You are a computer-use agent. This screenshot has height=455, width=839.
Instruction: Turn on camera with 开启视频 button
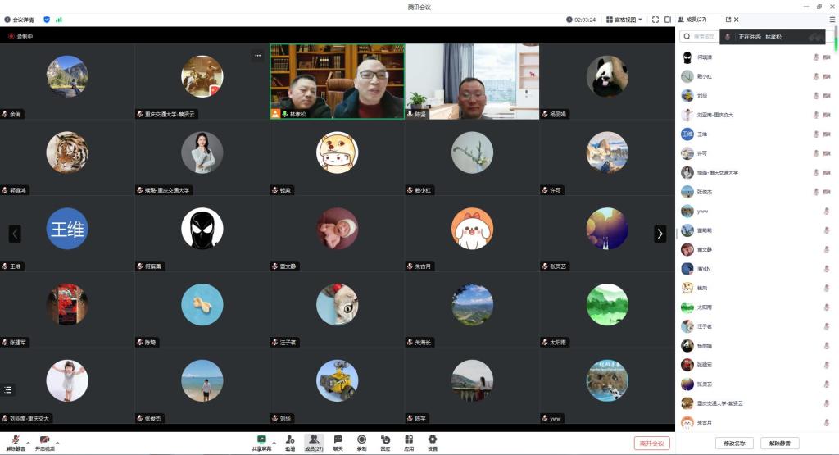[x=45, y=443]
